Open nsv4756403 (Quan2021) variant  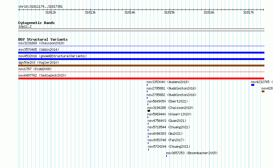167,121
